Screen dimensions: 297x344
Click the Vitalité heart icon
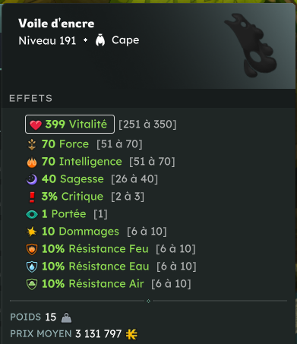(x=36, y=125)
